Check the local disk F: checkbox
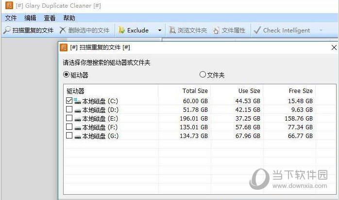Screen dimensions: 339x200 69,127
